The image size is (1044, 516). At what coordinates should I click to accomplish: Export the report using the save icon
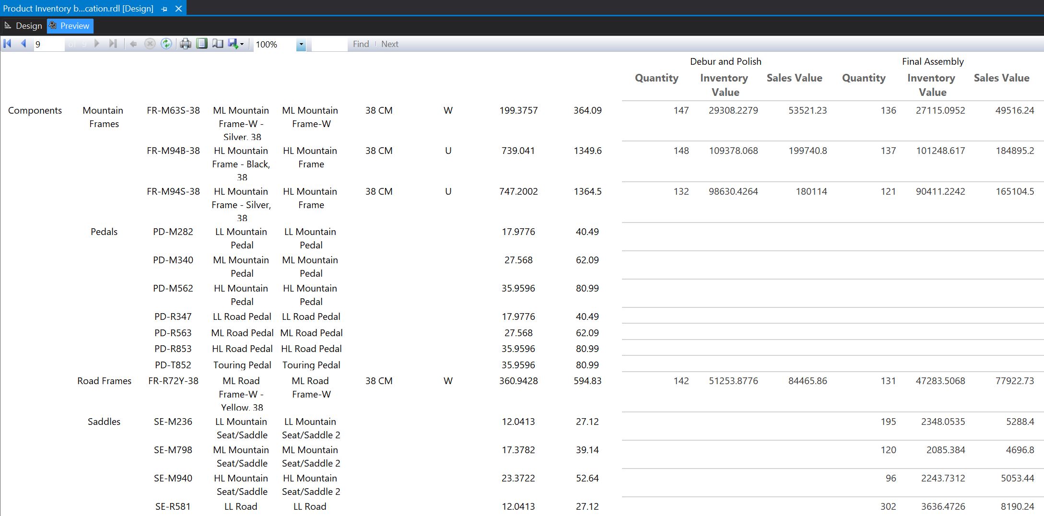coord(233,44)
